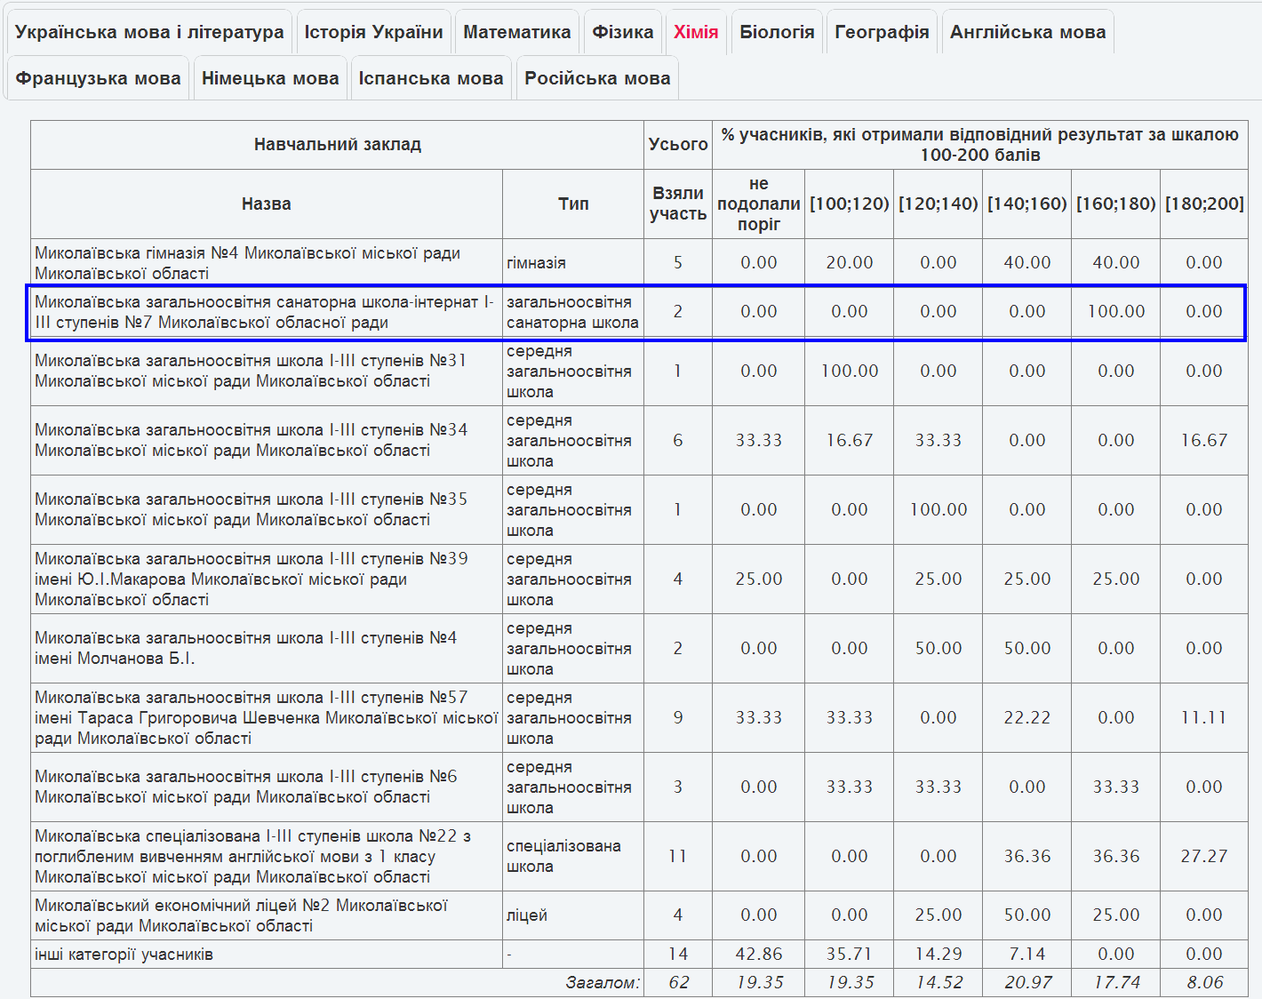Open the Українська мова і література tab
Screen dimensions: 1262x999
(149, 32)
